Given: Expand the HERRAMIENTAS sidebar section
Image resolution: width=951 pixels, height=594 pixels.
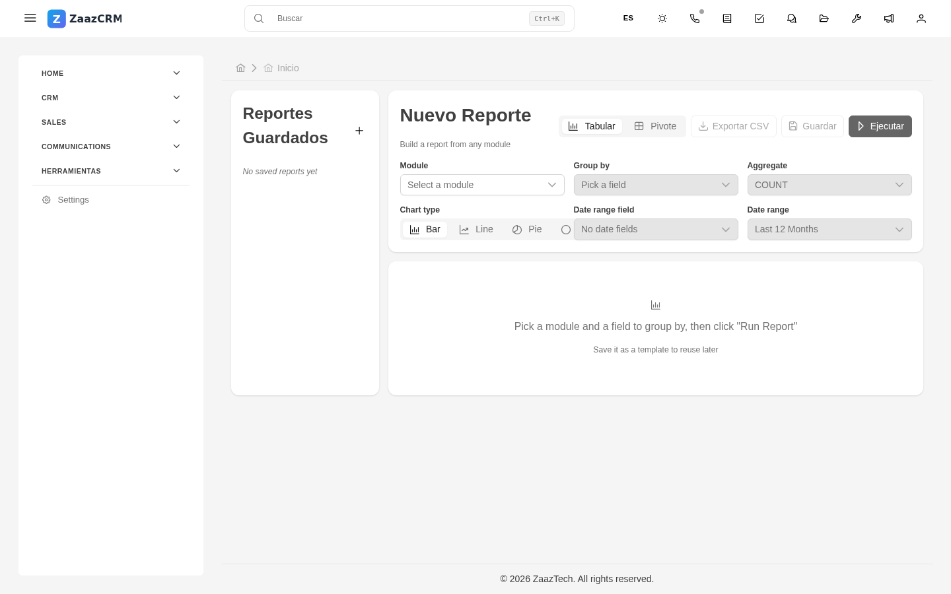Looking at the screenshot, I should 111,171.
